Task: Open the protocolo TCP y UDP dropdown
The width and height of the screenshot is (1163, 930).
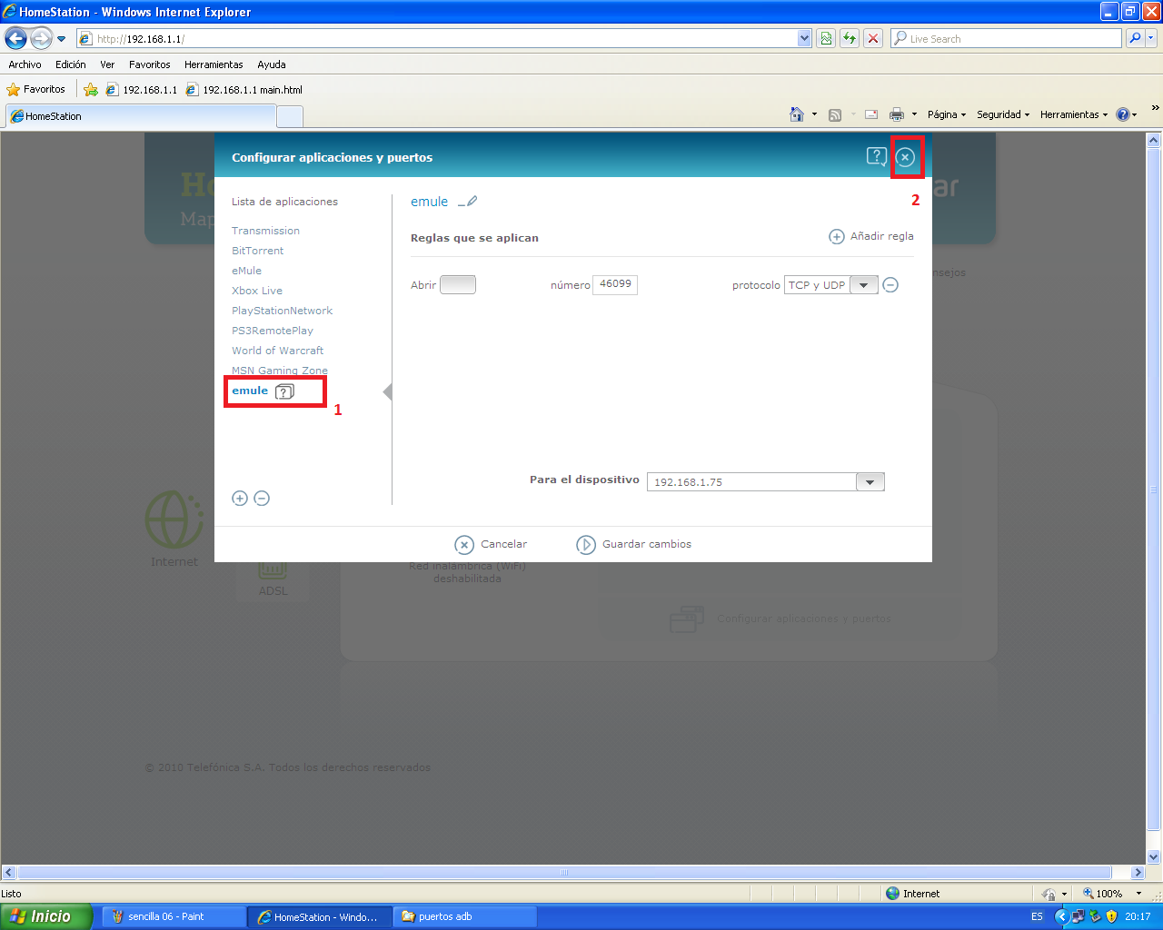Action: pos(863,285)
